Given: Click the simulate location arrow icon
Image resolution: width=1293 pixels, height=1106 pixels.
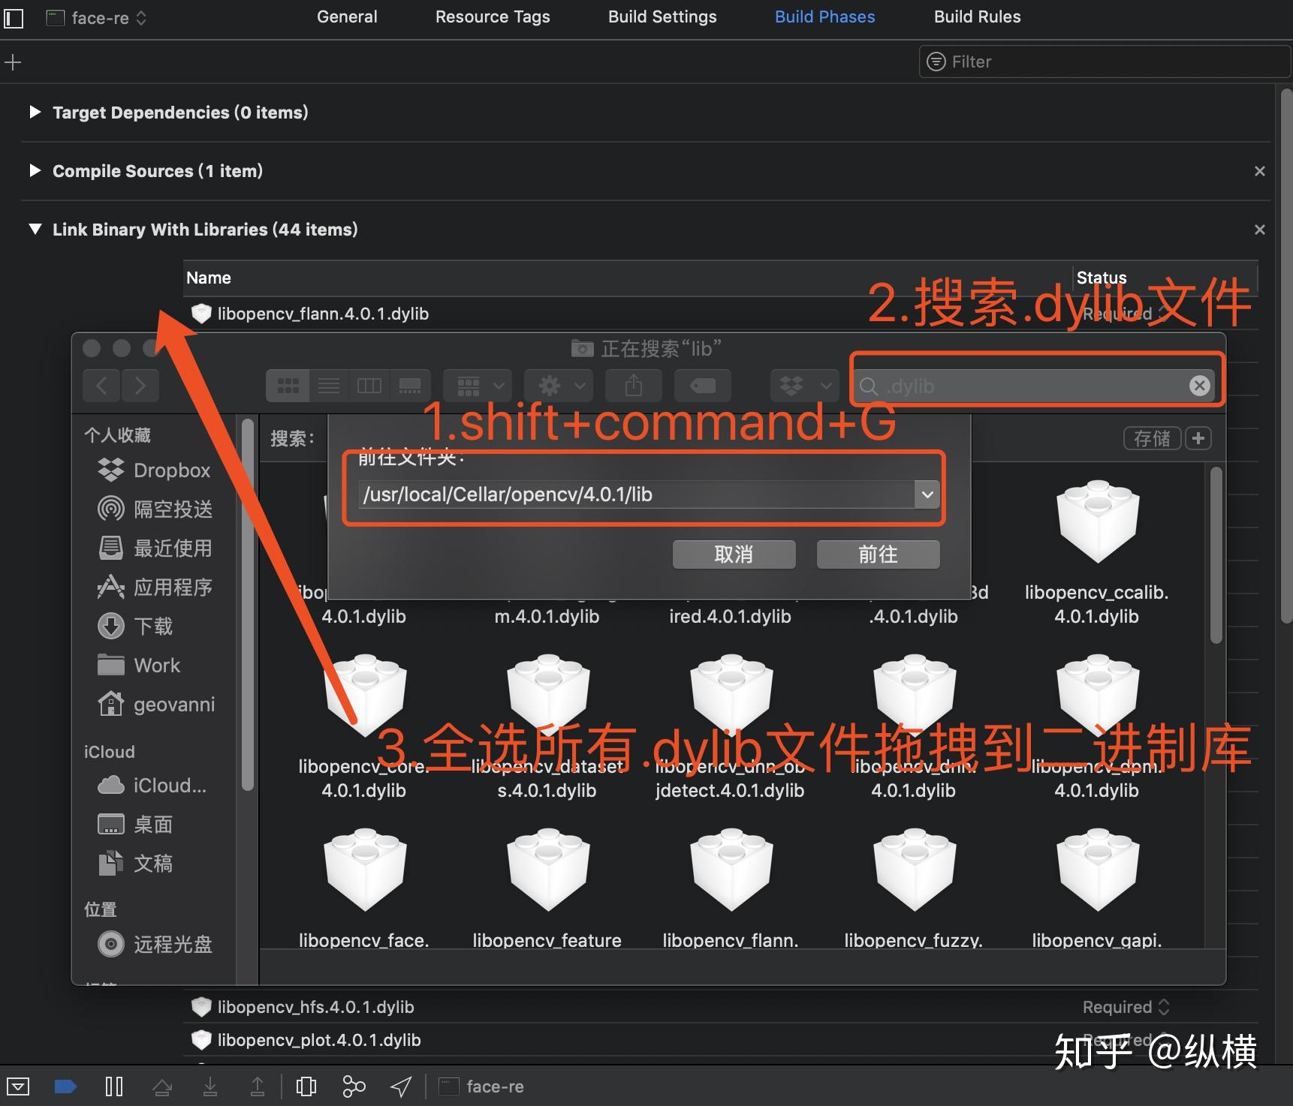Looking at the screenshot, I should (x=402, y=1086).
